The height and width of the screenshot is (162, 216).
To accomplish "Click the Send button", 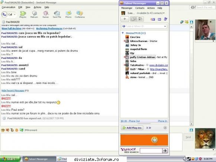I will (188, 137).
